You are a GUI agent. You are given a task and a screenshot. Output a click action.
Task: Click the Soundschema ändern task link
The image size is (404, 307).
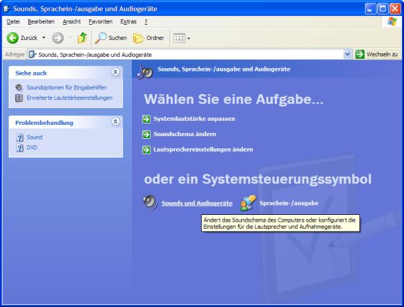pyautogui.click(x=185, y=134)
